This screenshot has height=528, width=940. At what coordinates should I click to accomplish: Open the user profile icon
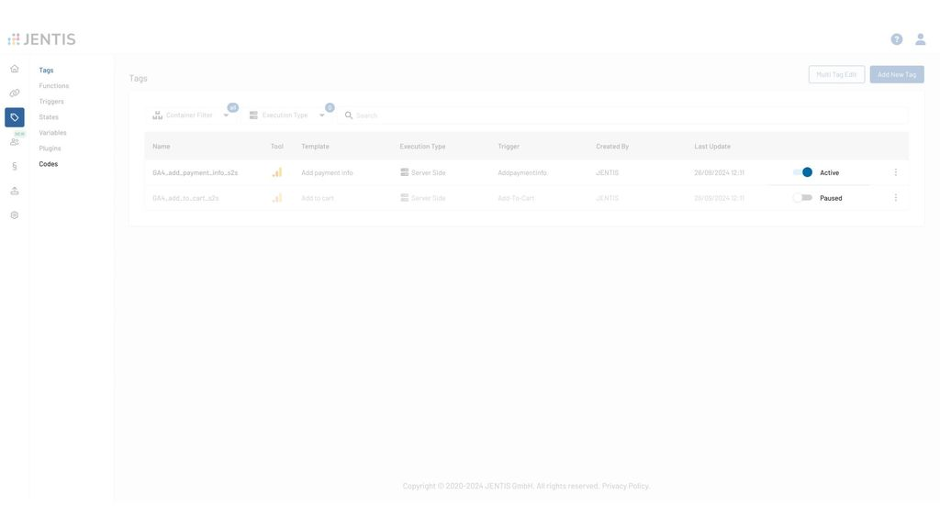(920, 39)
